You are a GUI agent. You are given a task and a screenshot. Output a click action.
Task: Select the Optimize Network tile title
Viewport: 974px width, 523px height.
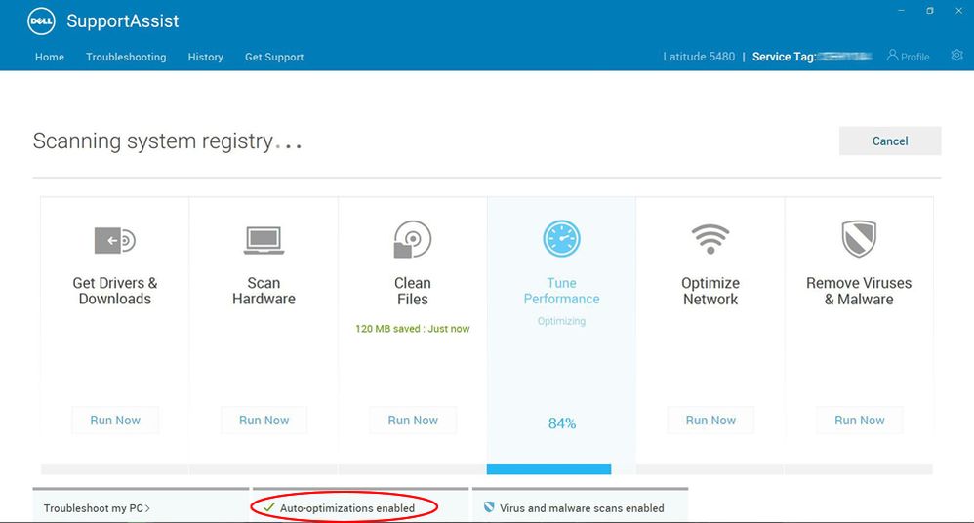tap(710, 291)
